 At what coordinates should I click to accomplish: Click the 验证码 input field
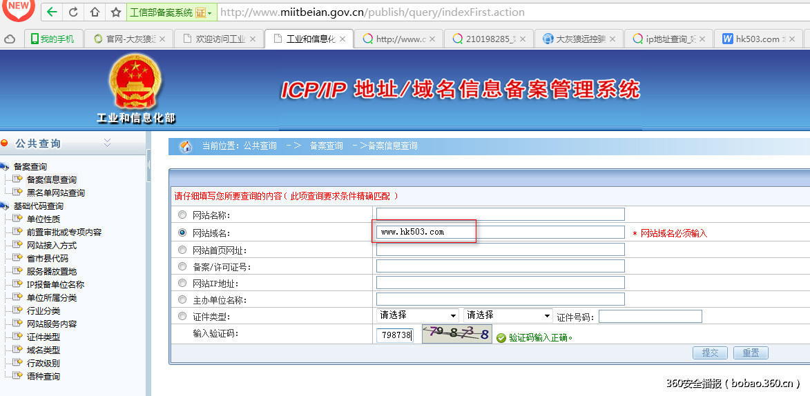point(395,335)
